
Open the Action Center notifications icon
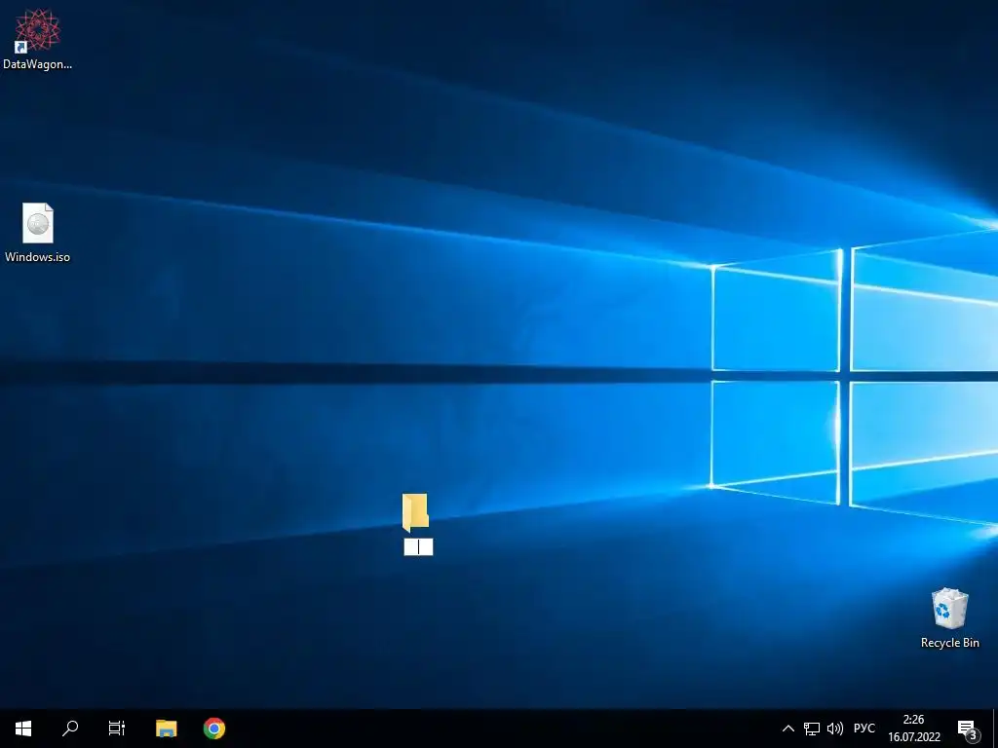click(x=968, y=729)
